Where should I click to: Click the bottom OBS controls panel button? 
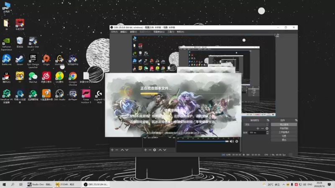click(284, 140)
